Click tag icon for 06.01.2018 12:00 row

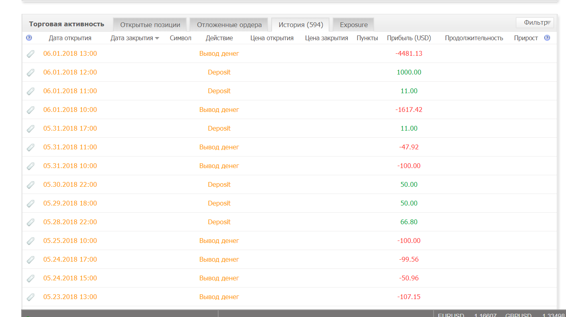point(30,72)
